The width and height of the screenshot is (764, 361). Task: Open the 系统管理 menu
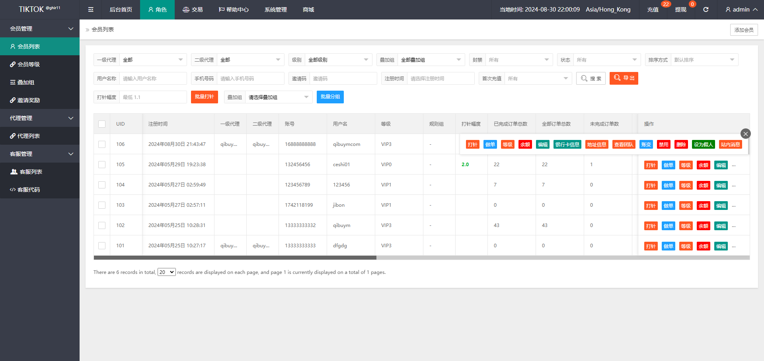point(275,10)
